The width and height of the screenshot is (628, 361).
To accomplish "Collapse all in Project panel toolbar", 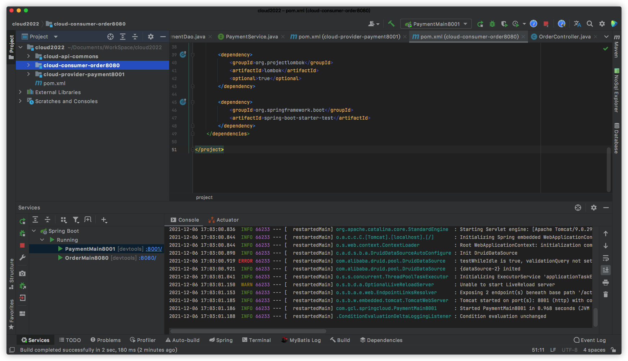I will [x=135, y=37].
